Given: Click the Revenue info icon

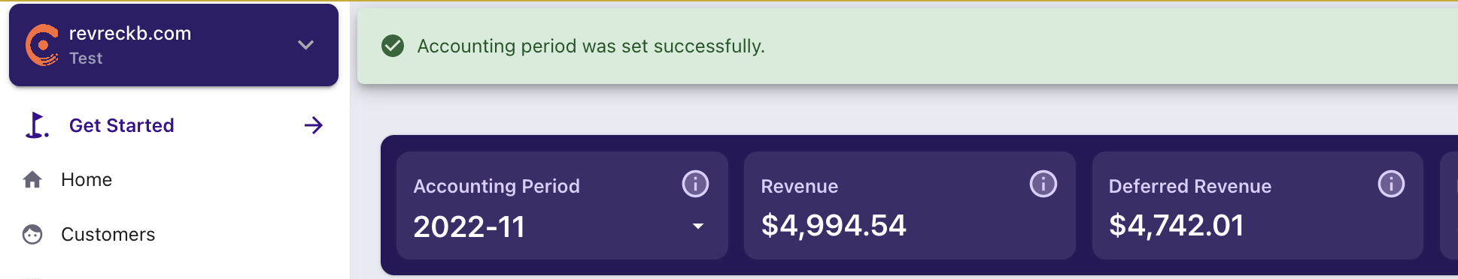Looking at the screenshot, I should (1043, 184).
